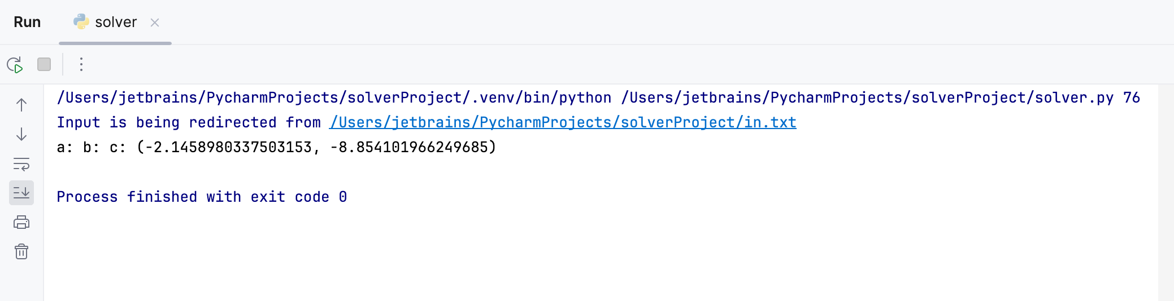The image size is (1174, 301).
Task: Toggle soft-wrap for console output
Action: 21,164
